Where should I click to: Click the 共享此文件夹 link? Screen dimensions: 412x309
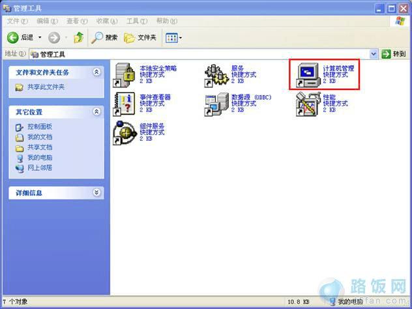point(46,87)
